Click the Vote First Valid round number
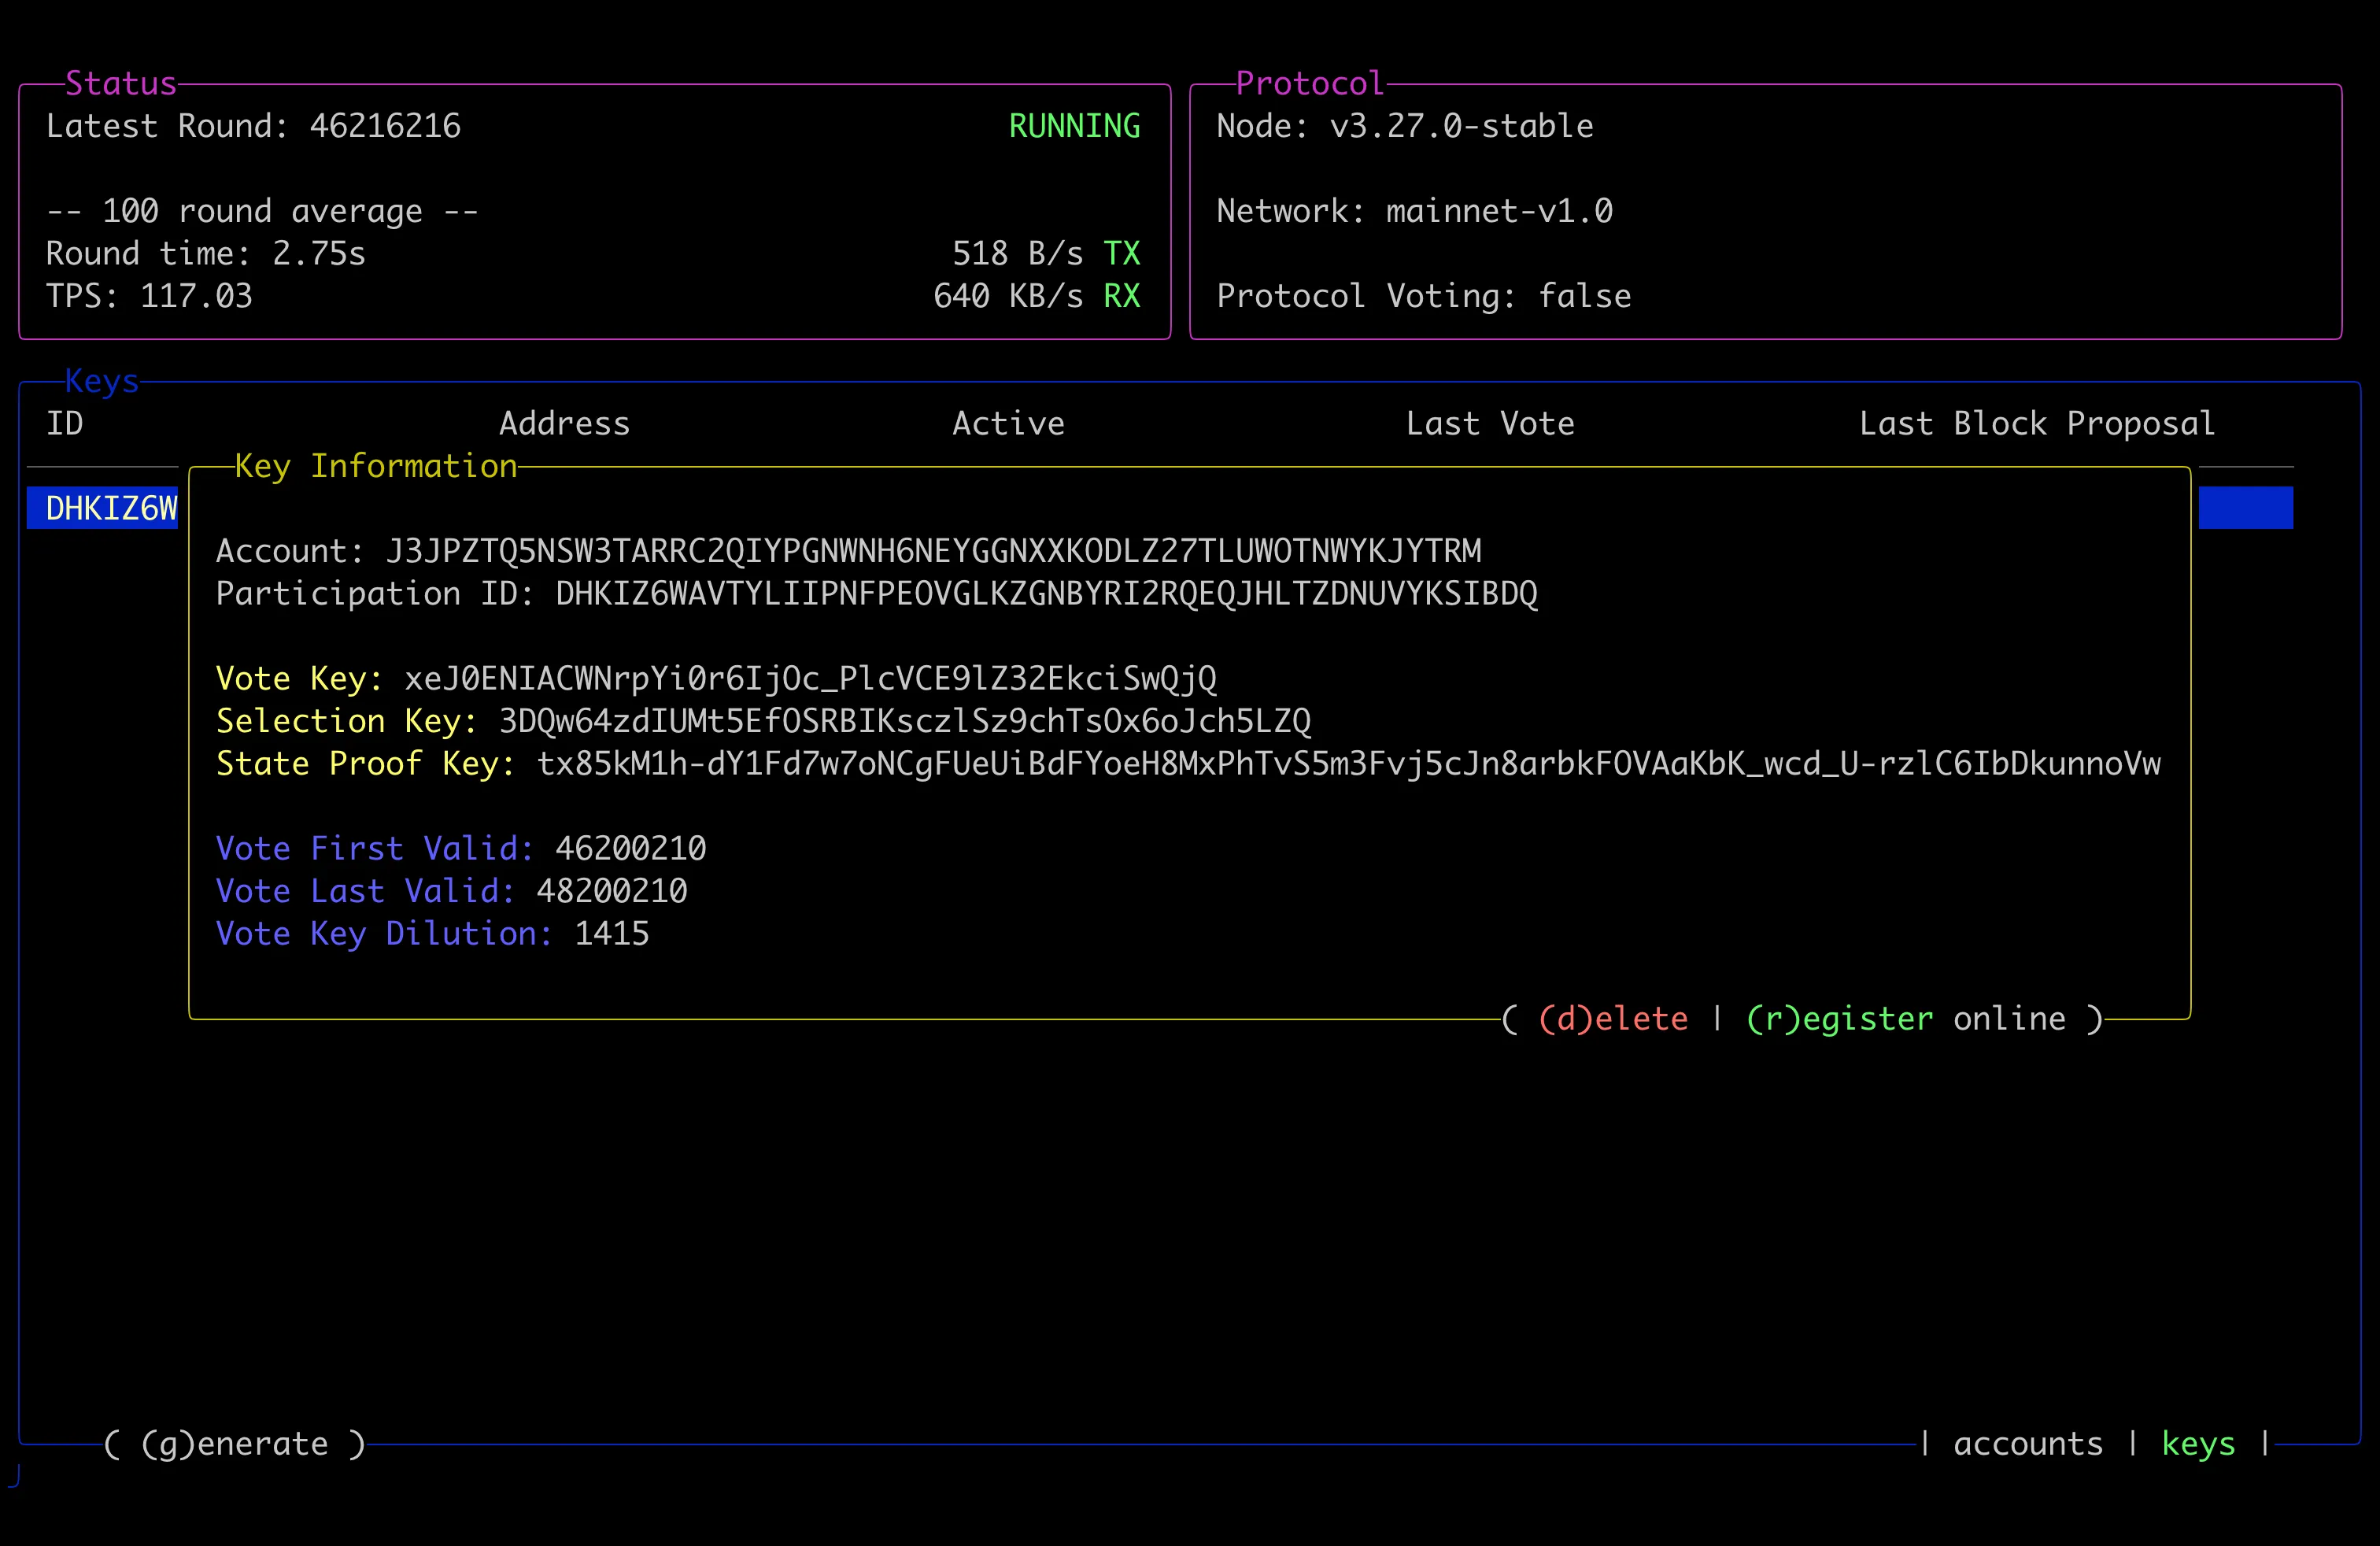Viewport: 2380px width, 1546px height. coord(630,848)
